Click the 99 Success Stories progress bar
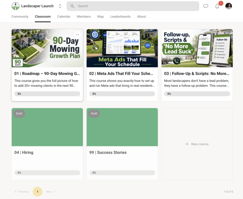Image resolution: width=243 pixels, height=199 pixels. tap(122, 172)
